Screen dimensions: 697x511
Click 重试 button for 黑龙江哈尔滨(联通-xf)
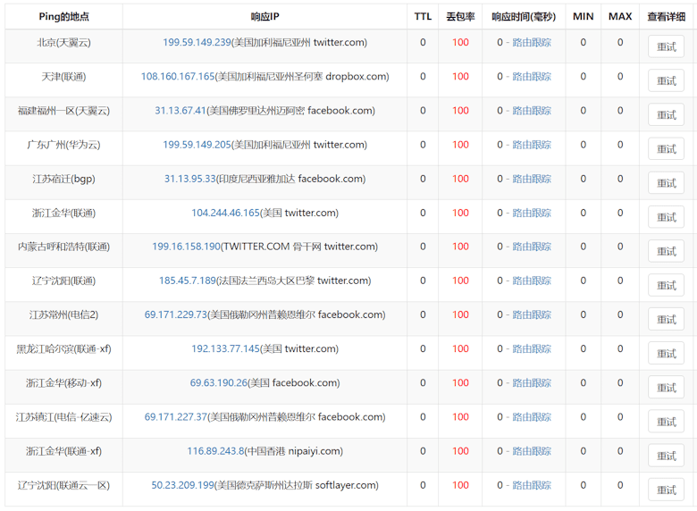666,354
